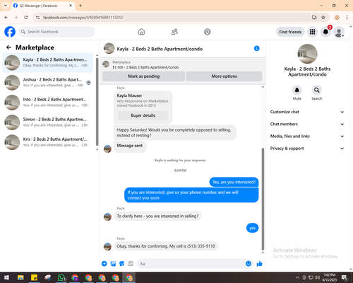Mute this conversation using bell icon

297,90
